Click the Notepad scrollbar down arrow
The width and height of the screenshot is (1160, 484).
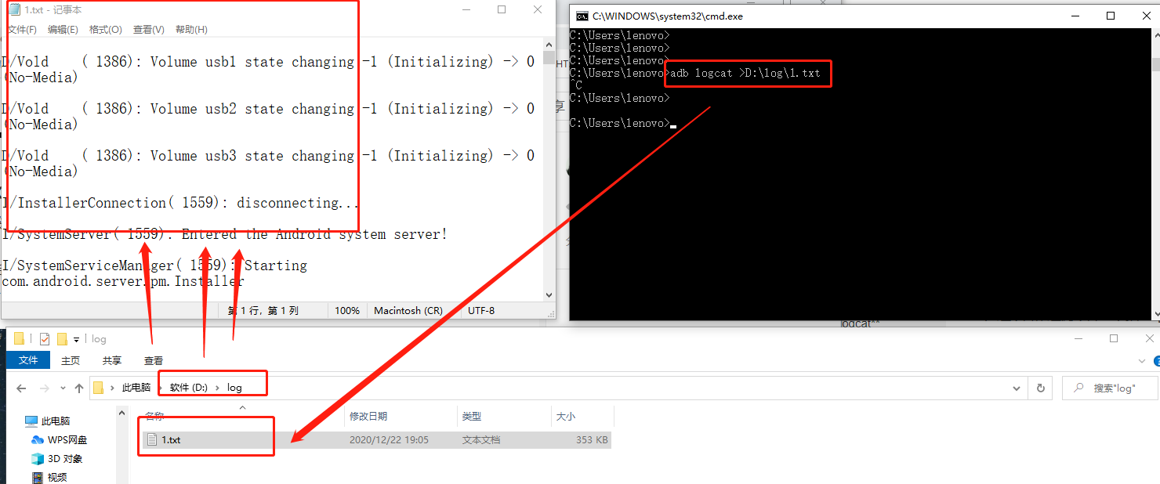[x=549, y=295]
